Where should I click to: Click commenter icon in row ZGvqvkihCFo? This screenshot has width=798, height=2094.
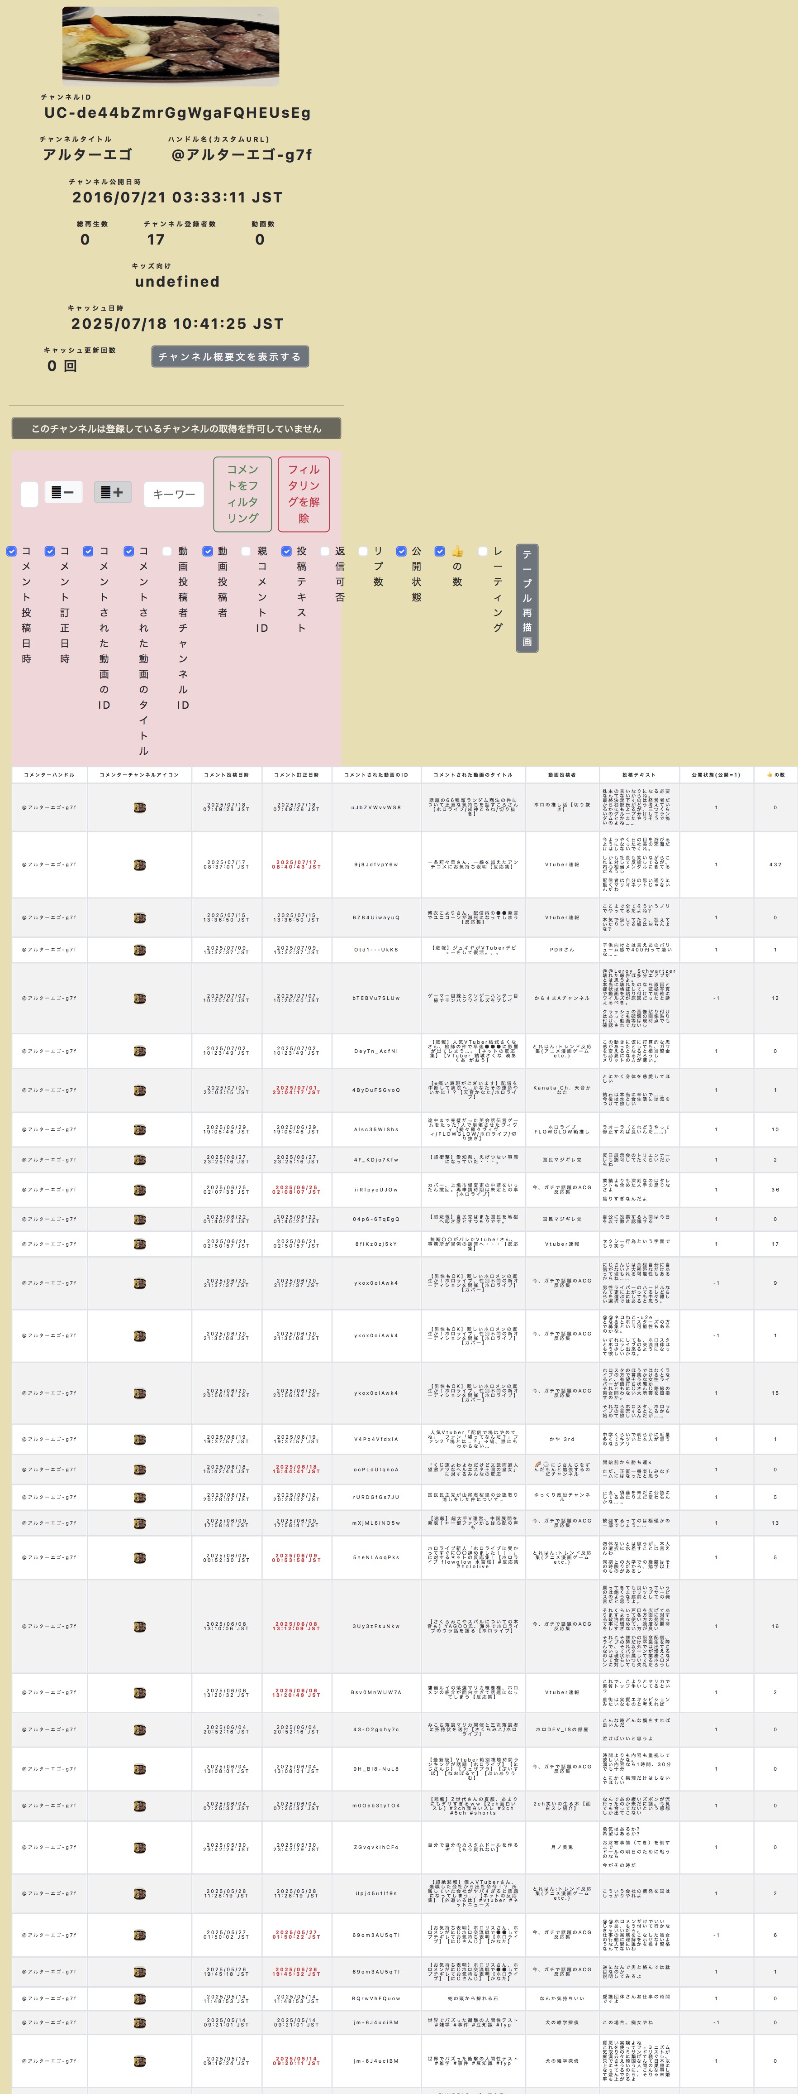[x=140, y=1848]
